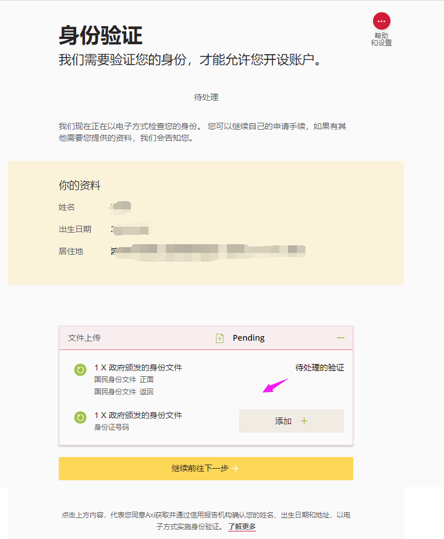Open the red help and settings icon

[381, 22]
